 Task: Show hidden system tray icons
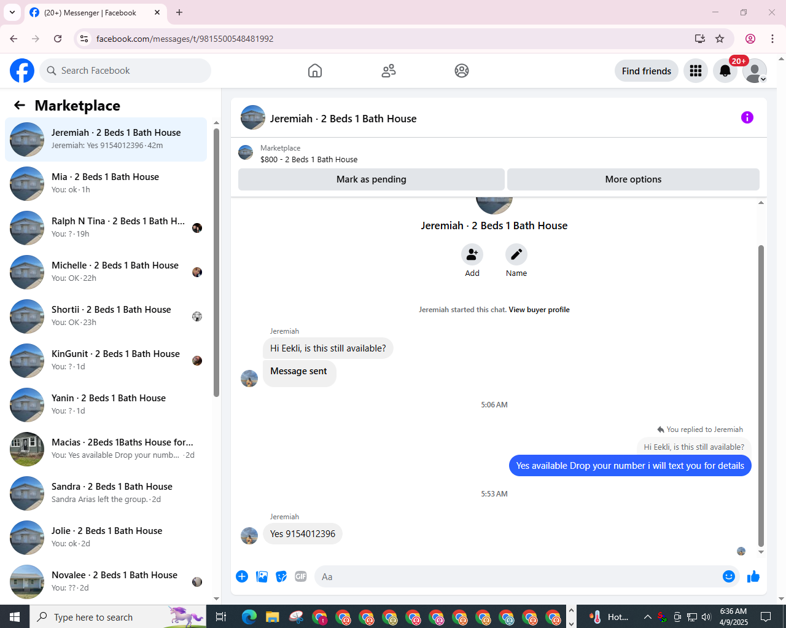coord(647,617)
